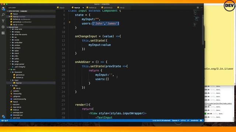Click 'users:[]' on line 21
The image size is (236, 132).
[102, 79]
